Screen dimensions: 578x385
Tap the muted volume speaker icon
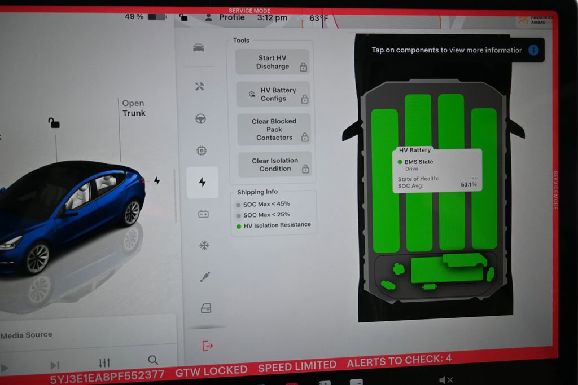[446, 380]
